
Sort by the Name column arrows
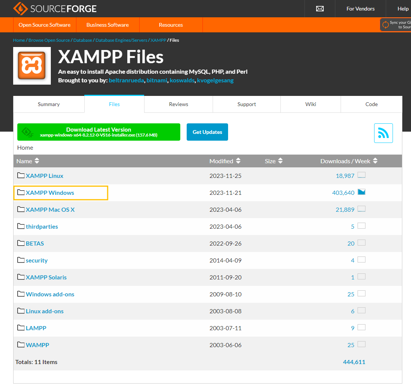coord(37,161)
